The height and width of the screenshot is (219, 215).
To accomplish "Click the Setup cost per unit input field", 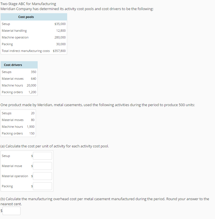I will click(42, 156).
